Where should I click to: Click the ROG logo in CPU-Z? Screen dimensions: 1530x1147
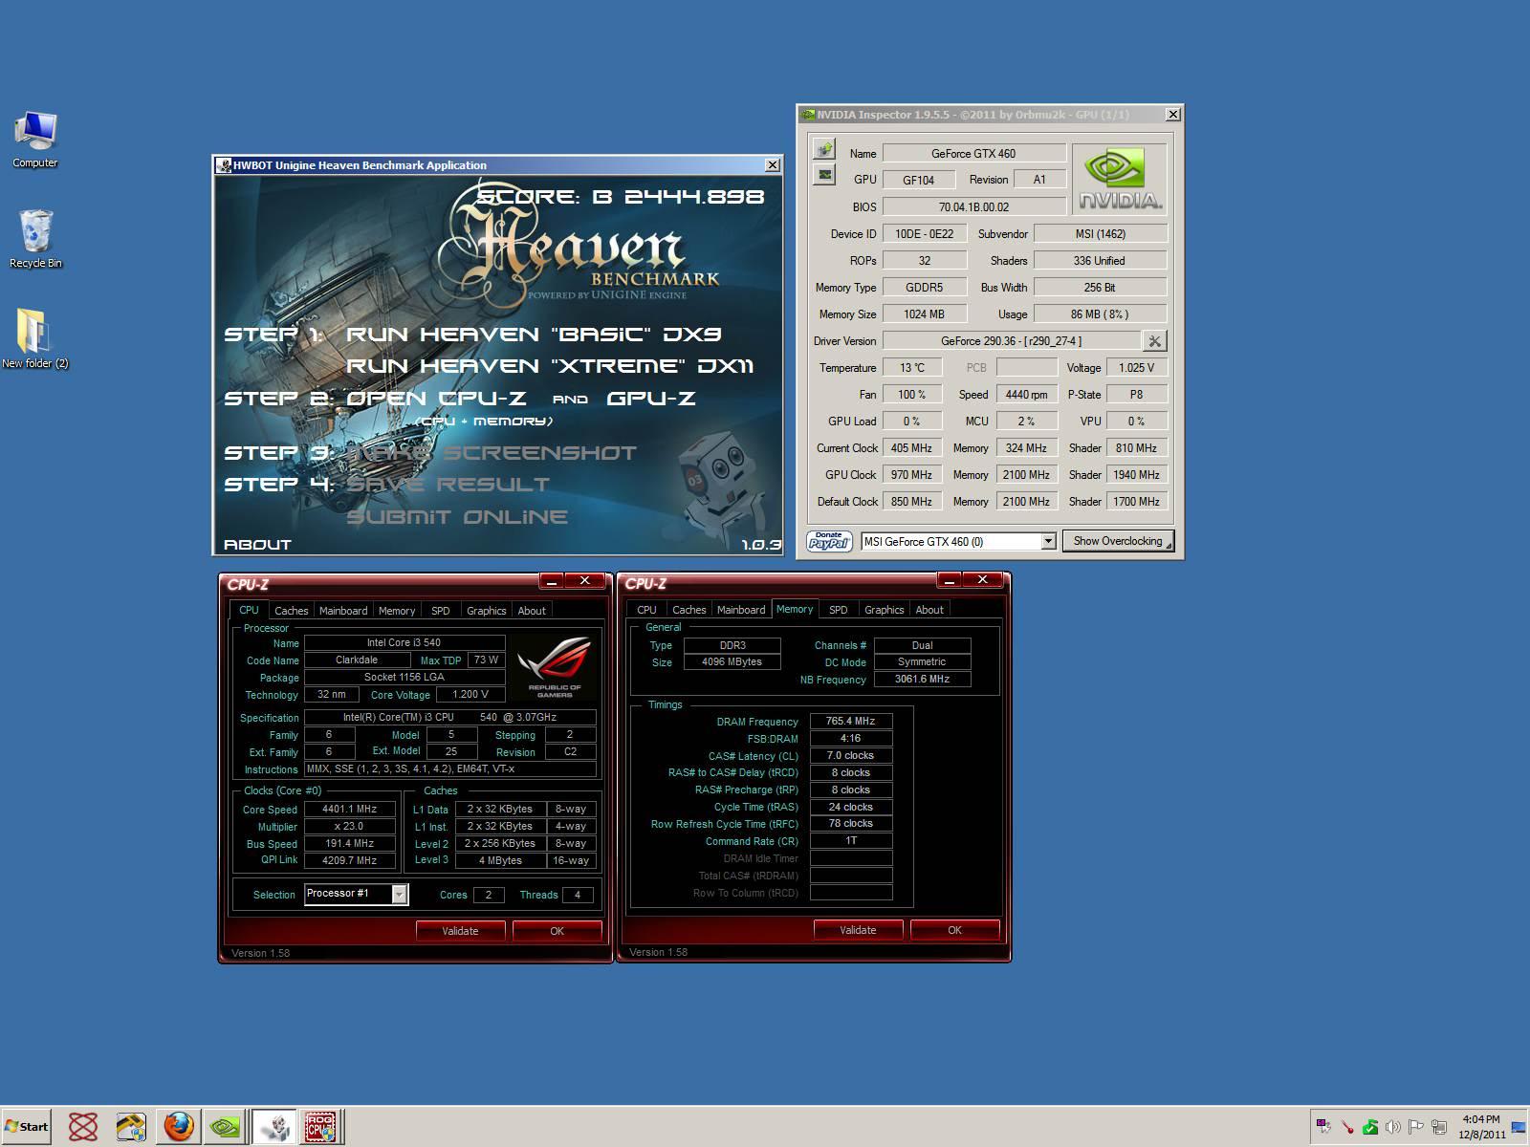[555, 667]
